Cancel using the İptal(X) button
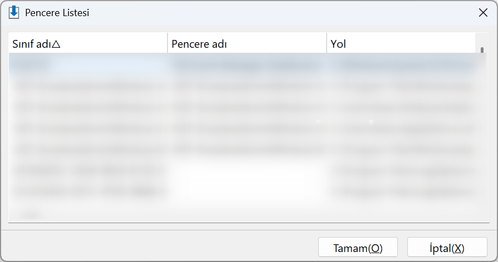The height and width of the screenshot is (262, 498). [447, 248]
